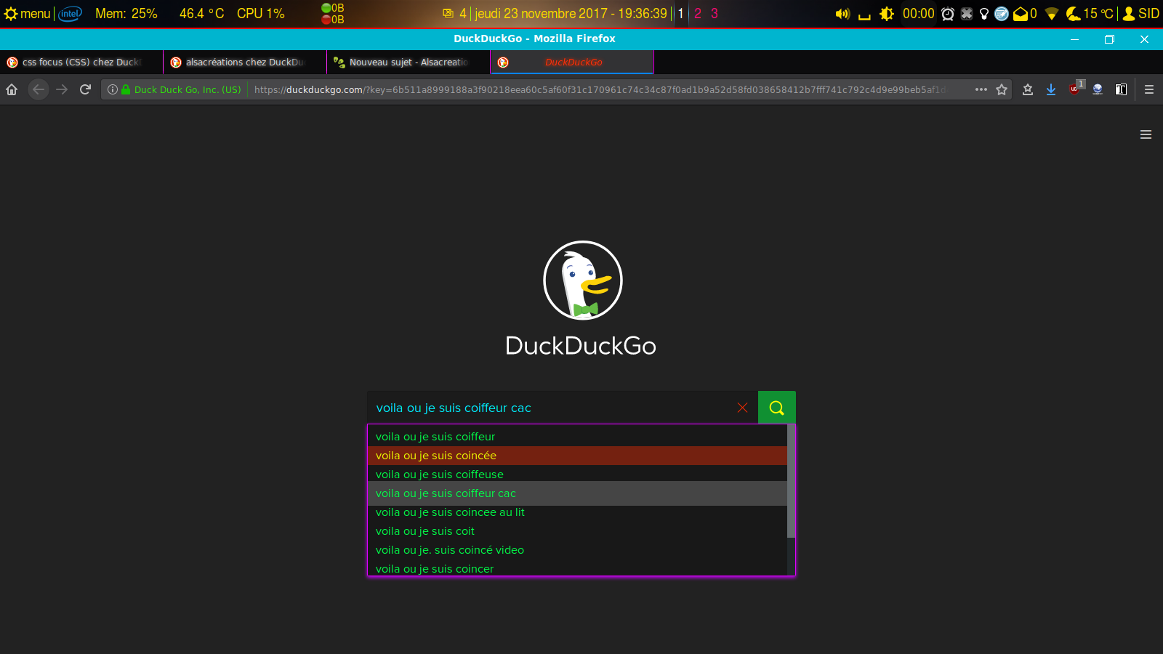Choose suggestion 'voila ou je suis coiffeur'
Image resolution: width=1163 pixels, height=654 pixels.
[578, 437]
